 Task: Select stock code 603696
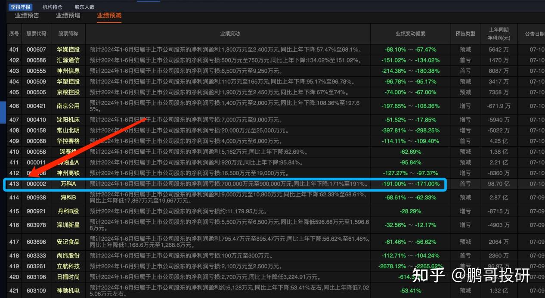pyautogui.click(x=36, y=242)
